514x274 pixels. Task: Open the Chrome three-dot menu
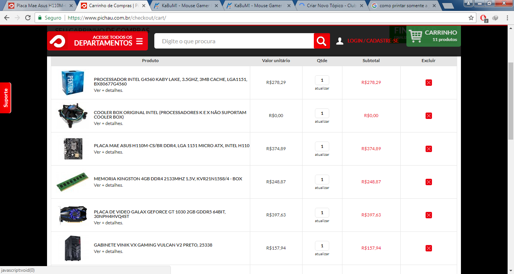coord(506,18)
